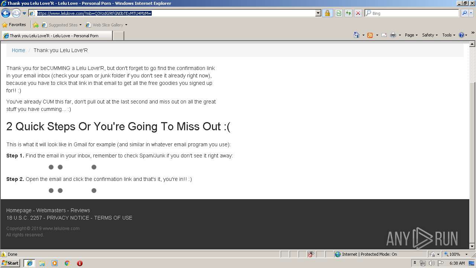This screenshot has width=476, height=268.
Task: Toggle the Compatibility View icon
Action: (339, 13)
